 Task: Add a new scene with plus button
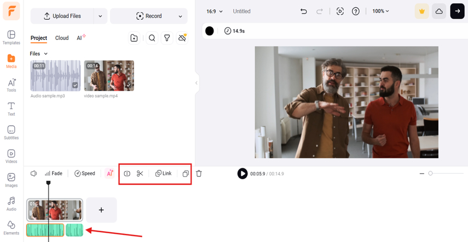(101, 210)
